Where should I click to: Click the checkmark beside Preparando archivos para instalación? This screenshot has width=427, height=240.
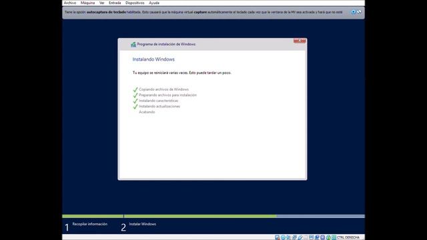[135, 95]
